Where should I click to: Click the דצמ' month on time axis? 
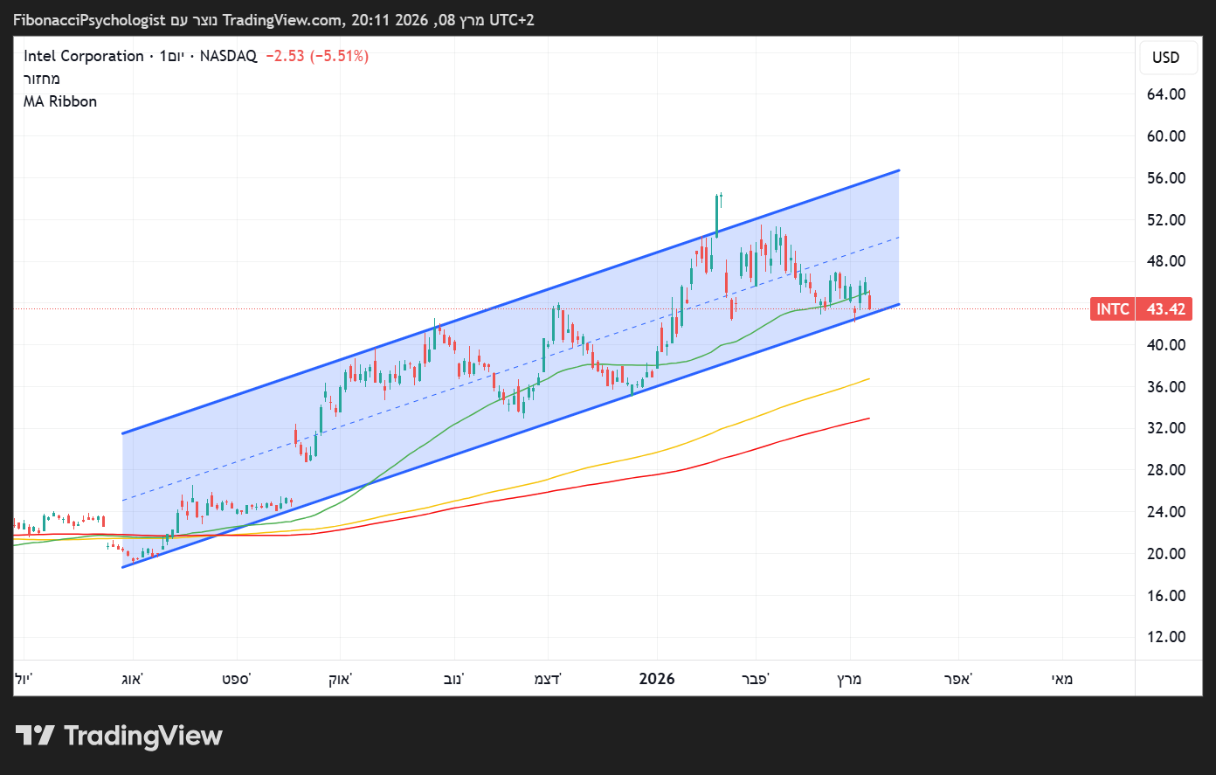[x=548, y=679]
